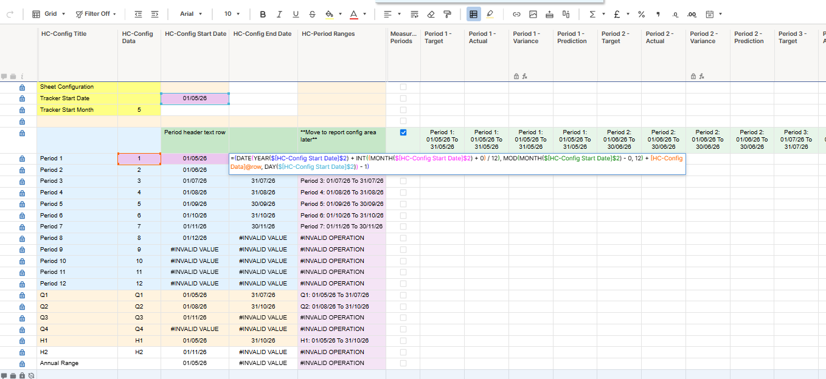The width and height of the screenshot is (826, 379).
Task: Open the text color dropdown arrow
Action: 364,14
